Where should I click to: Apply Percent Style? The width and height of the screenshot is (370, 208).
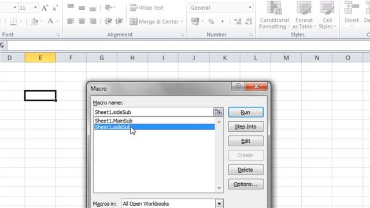(211, 22)
